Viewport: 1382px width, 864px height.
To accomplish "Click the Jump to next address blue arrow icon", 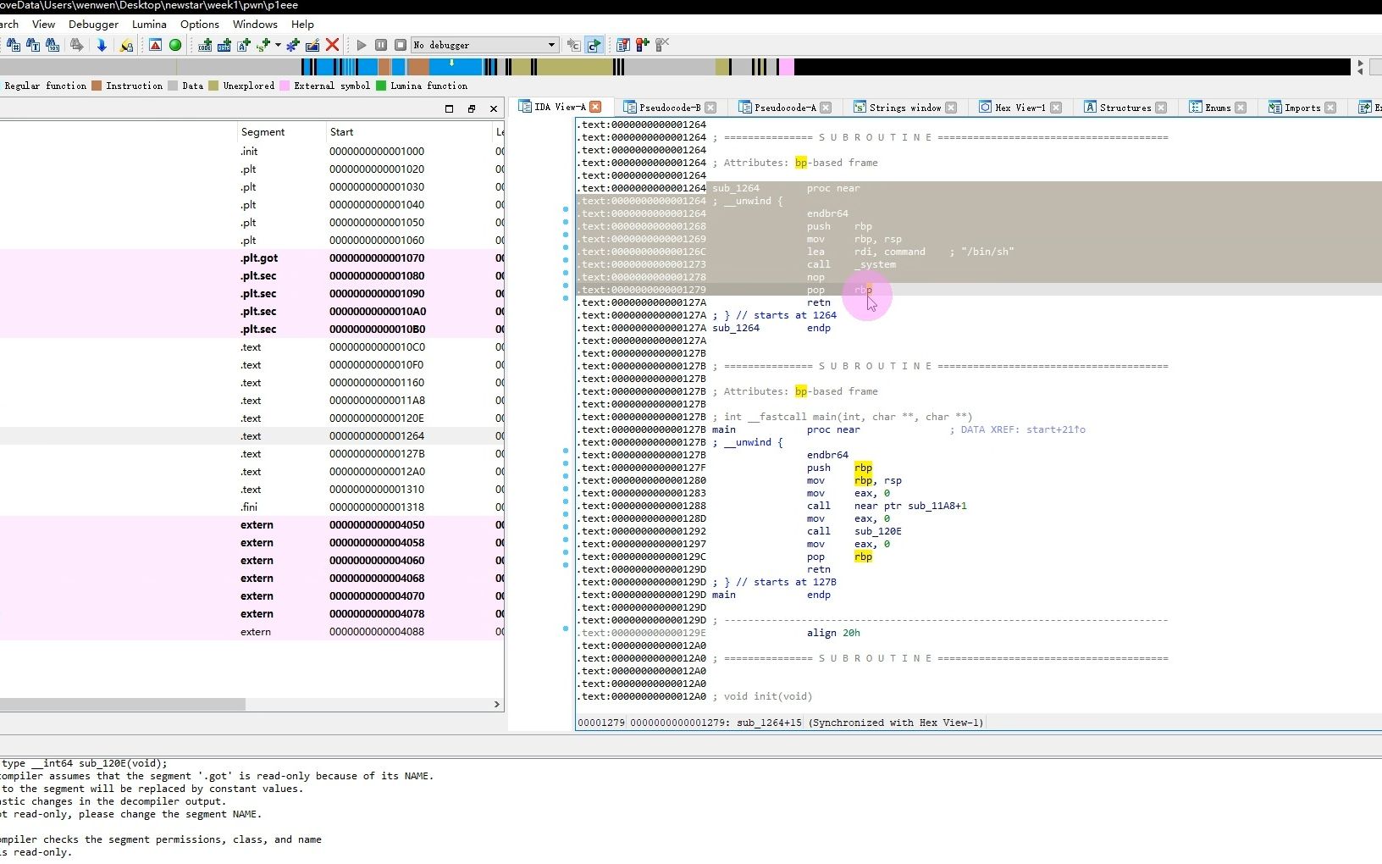I will click(102, 45).
